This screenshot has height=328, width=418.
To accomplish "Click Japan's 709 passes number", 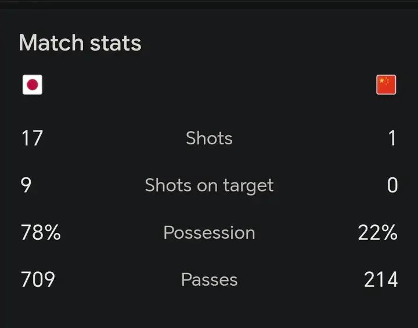I will click(38, 279).
